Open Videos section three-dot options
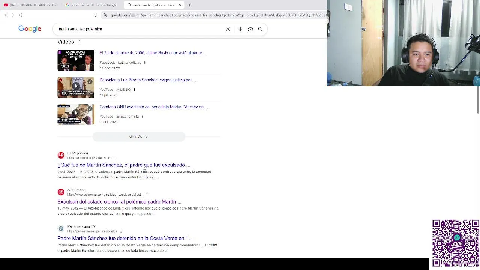480x270 pixels. [79, 42]
